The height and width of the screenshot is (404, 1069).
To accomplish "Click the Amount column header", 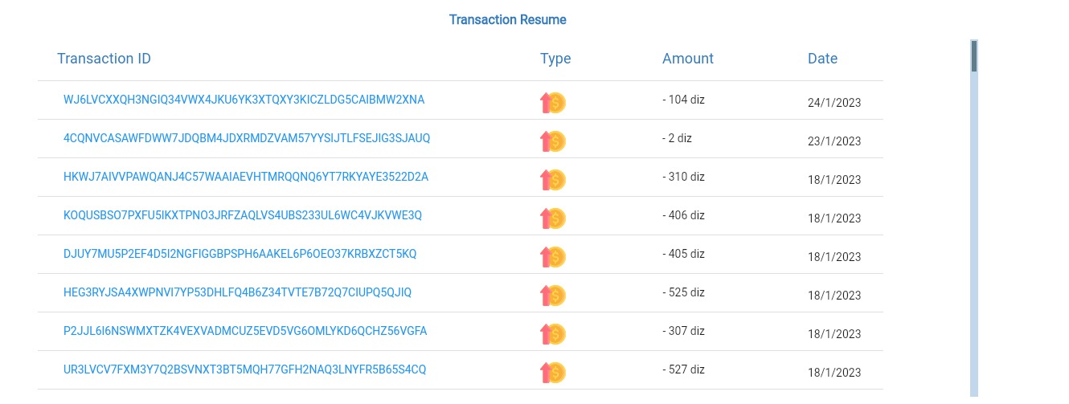I will [x=688, y=59].
